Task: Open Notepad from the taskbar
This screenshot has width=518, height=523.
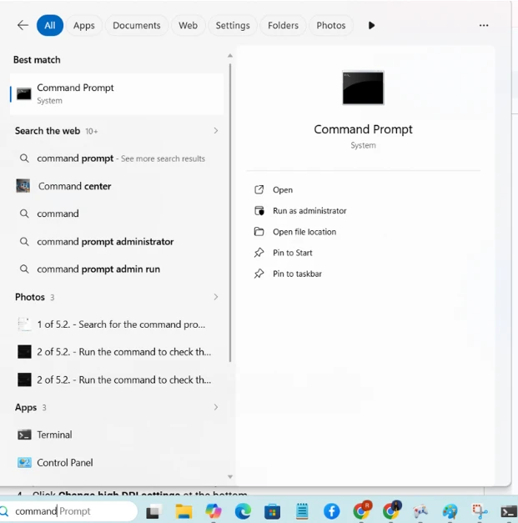Action: point(302,511)
